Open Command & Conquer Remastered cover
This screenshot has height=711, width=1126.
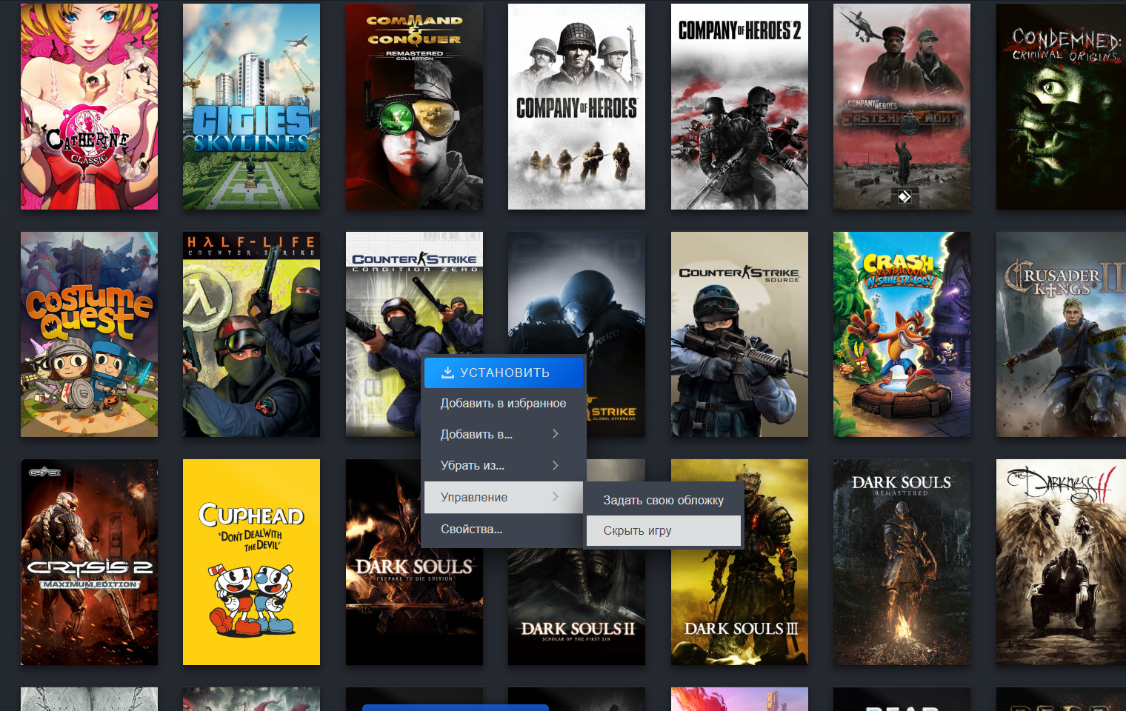point(414,107)
